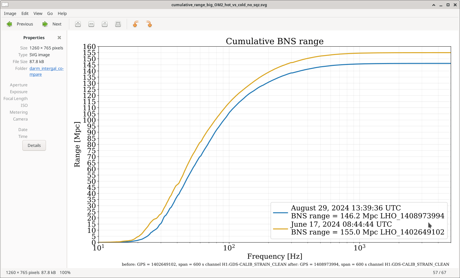The height and width of the screenshot is (278, 460).
Task: Click the zoom in toolbar icon
Action: (x=78, y=24)
